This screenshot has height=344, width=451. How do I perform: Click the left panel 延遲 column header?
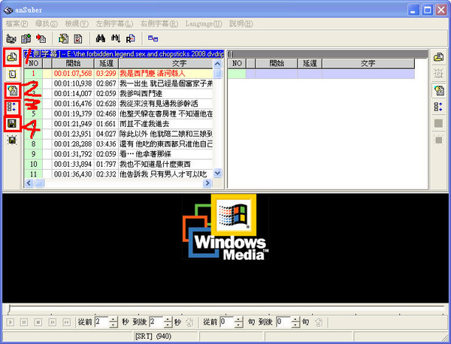click(106, 63)
